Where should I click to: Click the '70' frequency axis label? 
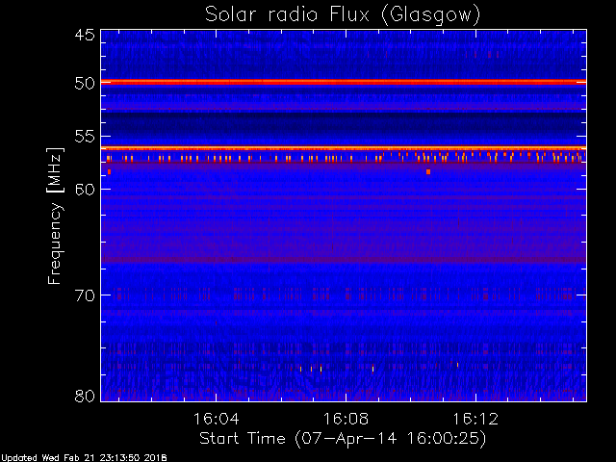point(85,295)
